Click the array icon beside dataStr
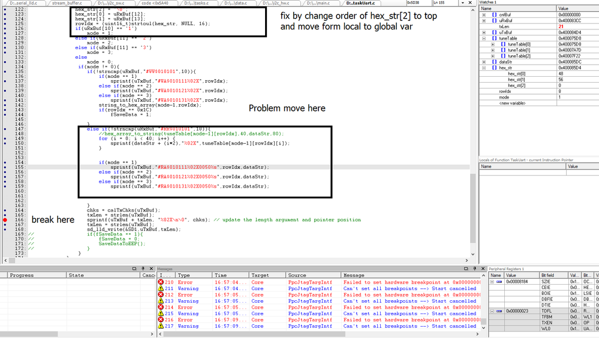599x338 pixels. [x=494, y=62]
